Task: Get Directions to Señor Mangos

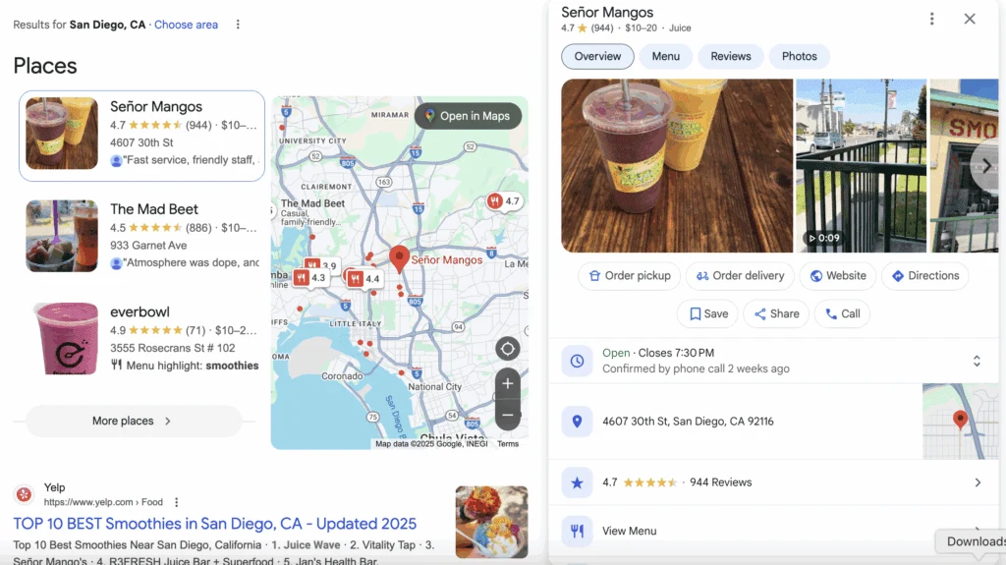Action: 924,276
